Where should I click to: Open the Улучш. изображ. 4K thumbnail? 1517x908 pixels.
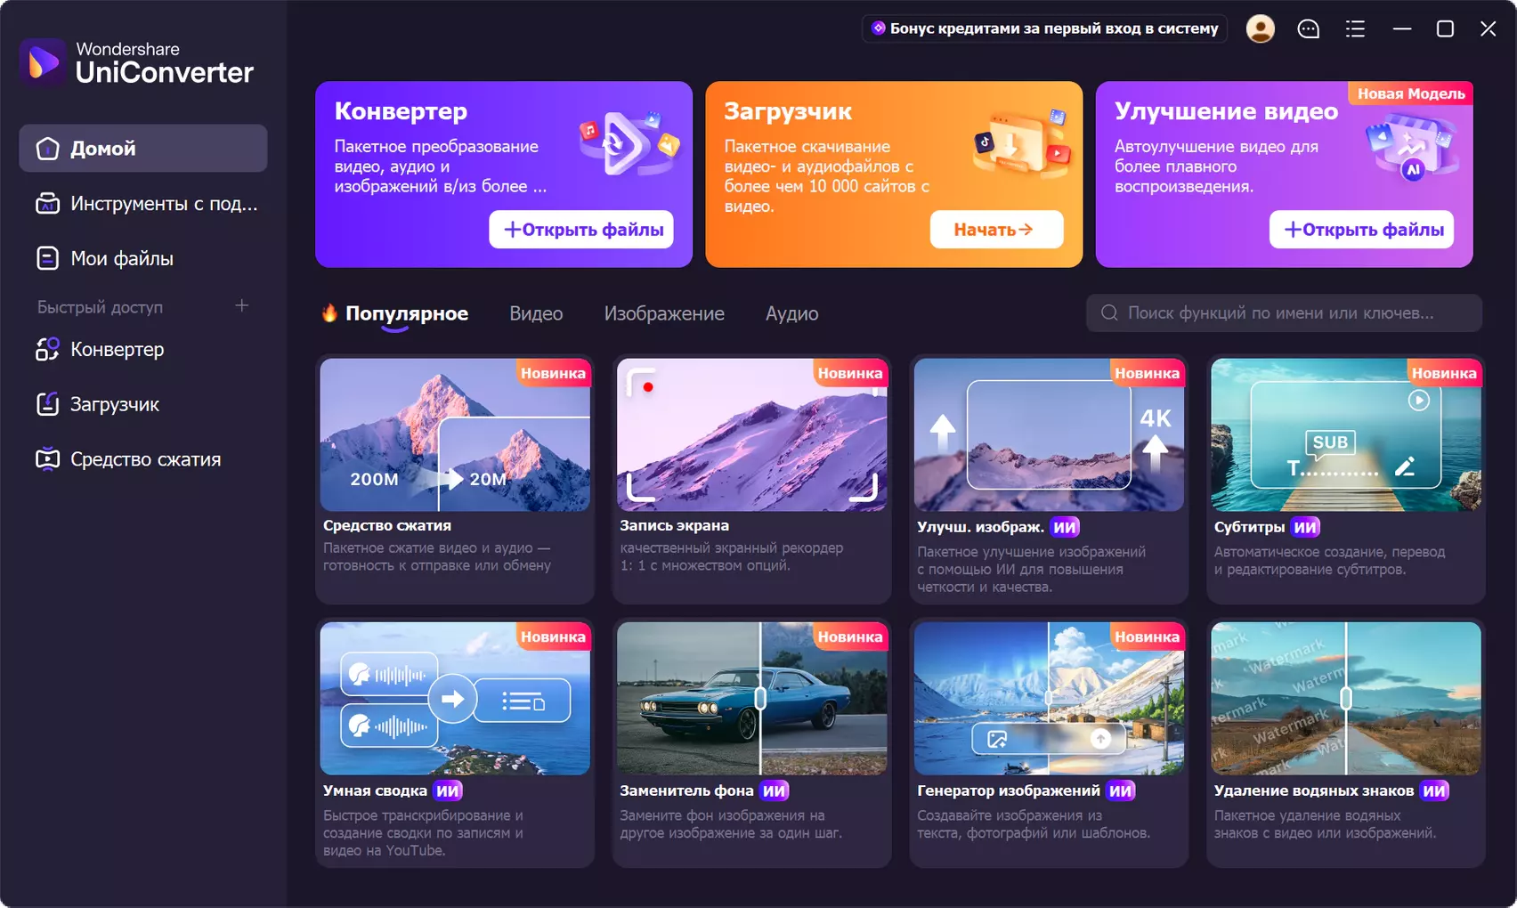pos(1049,434)
